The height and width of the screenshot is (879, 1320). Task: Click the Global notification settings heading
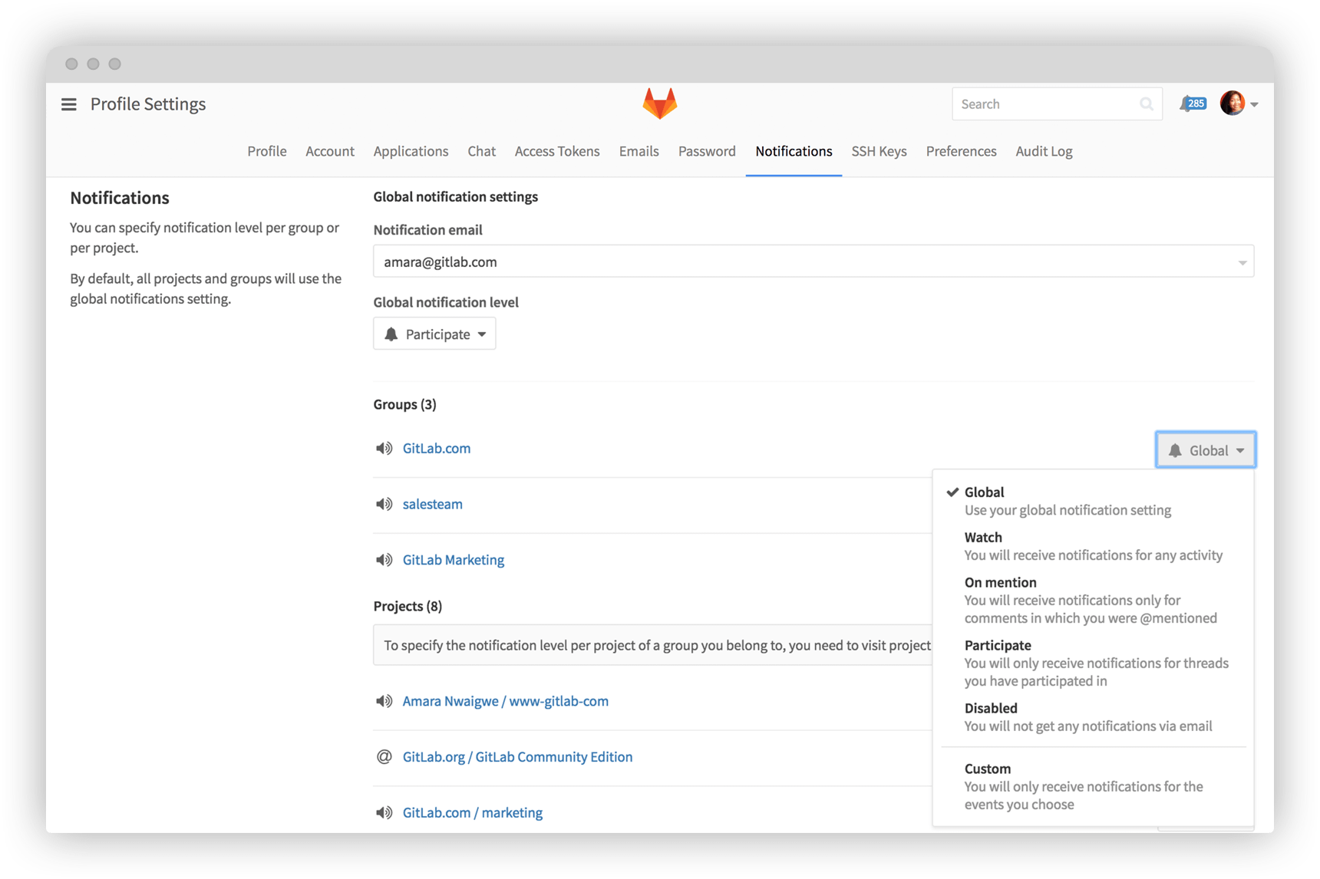tap(456, 197)
